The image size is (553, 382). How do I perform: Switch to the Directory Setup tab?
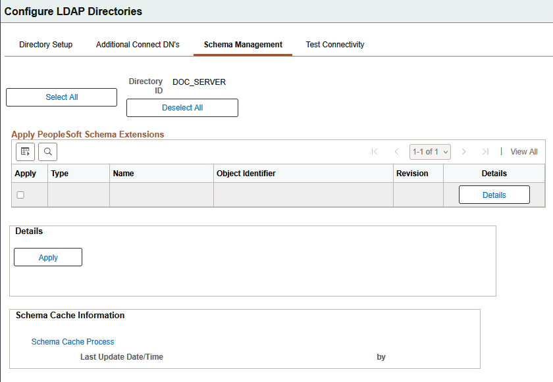[x=45, y=44]
